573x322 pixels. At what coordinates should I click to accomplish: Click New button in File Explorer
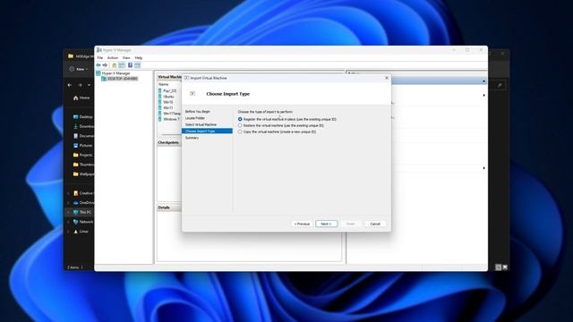79,69
